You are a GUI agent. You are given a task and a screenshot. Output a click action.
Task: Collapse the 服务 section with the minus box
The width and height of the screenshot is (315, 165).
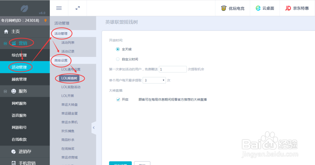click(5, 91)
